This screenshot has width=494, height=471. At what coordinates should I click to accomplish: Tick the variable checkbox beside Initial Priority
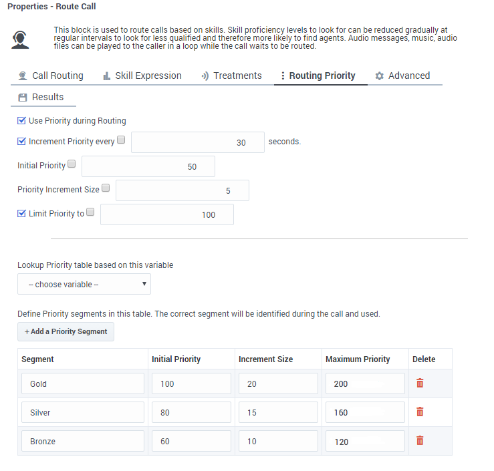click(x=72, y=164)
